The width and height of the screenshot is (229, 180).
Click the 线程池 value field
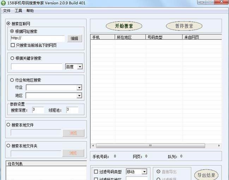72,110
